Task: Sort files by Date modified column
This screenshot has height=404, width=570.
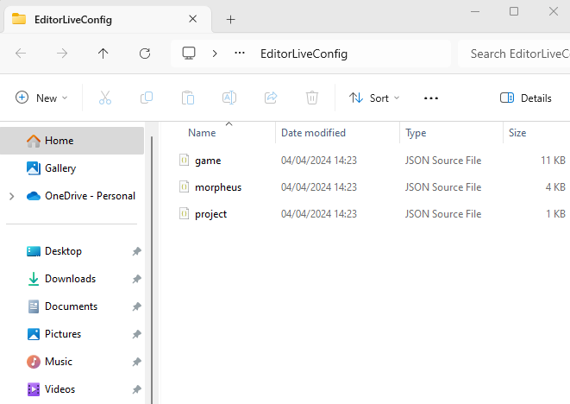Action: click(x=313, y=133)
